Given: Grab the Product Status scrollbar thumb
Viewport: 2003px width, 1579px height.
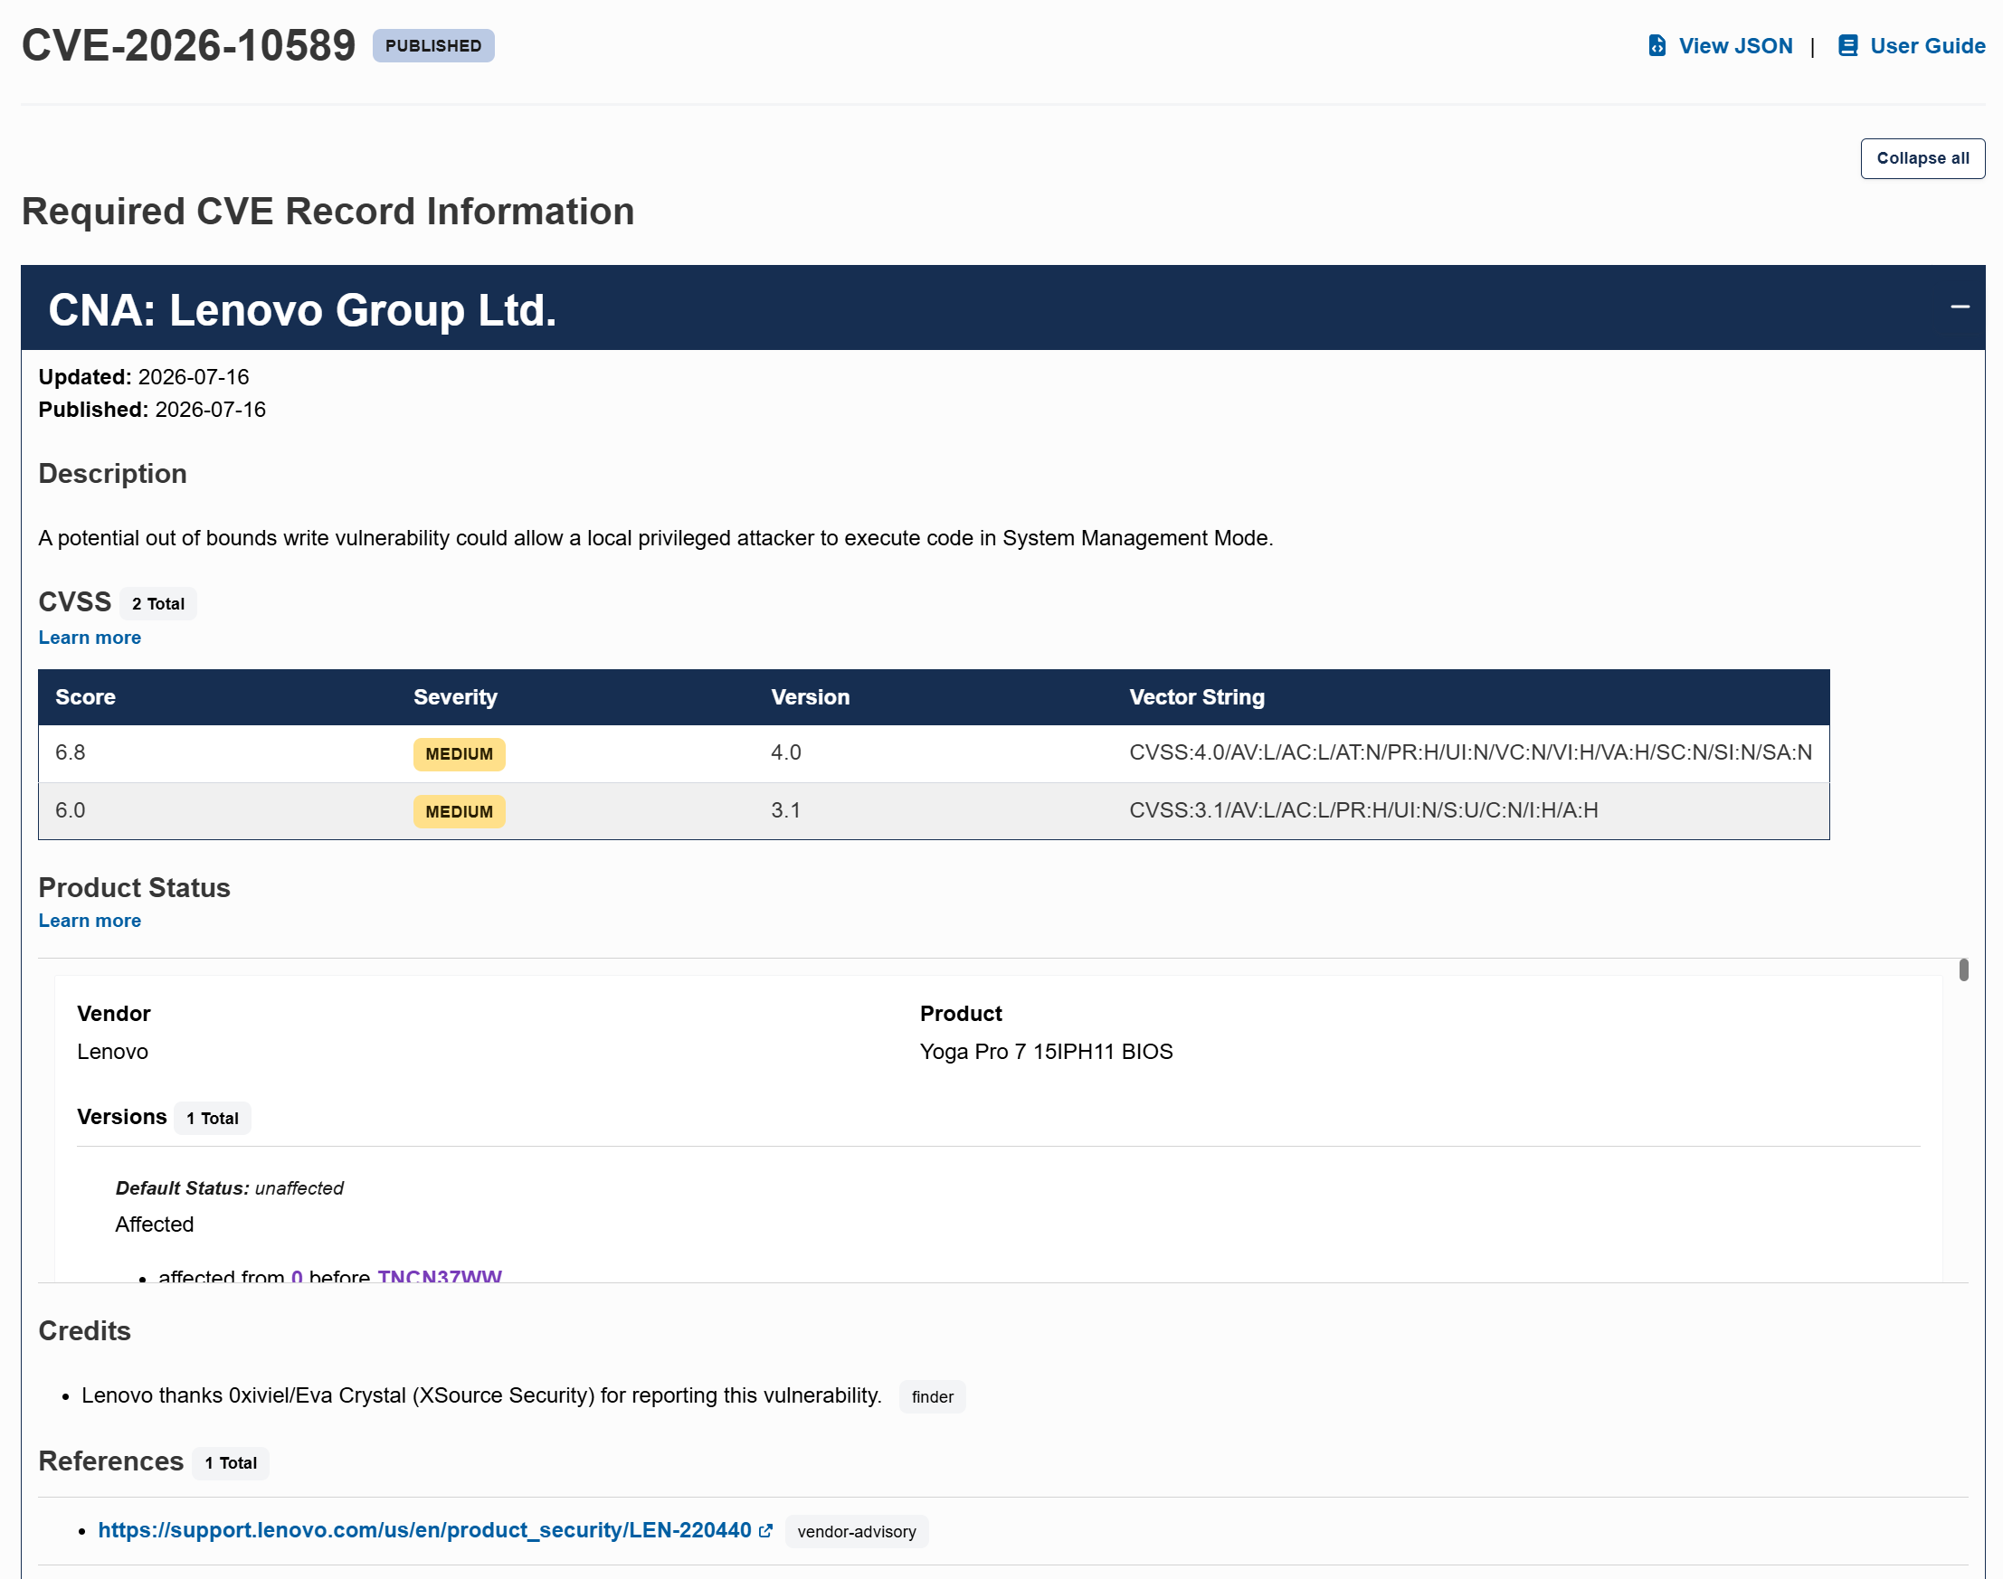Looking at the screenshot, I should [1963, 969].
